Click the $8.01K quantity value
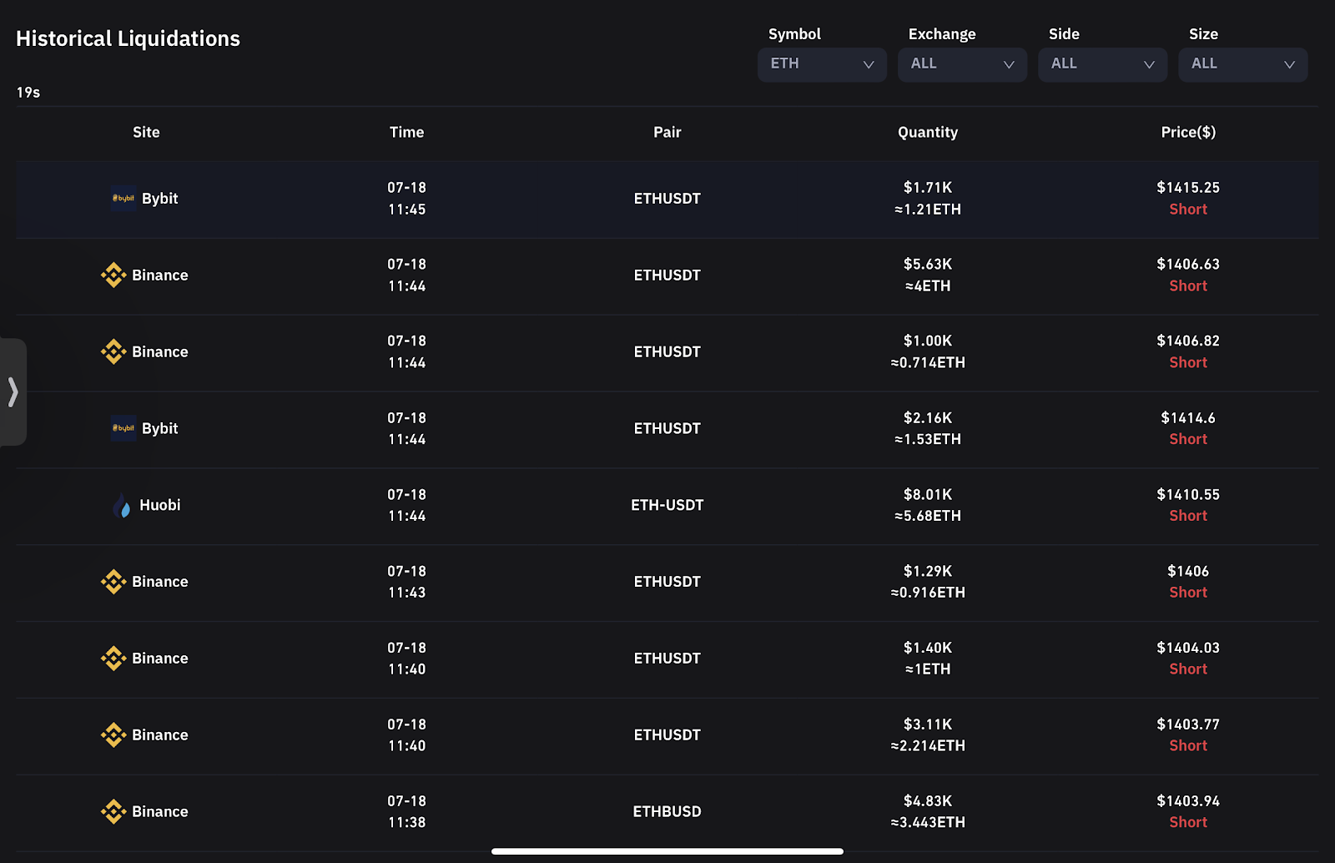Image resolution: width=1335 pixels, height=863 pixels. [928, 495]
